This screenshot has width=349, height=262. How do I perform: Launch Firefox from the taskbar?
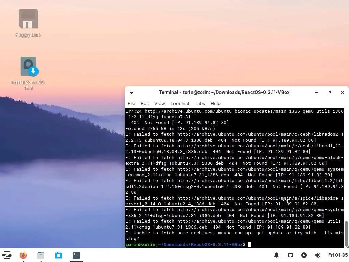[23, 255]
